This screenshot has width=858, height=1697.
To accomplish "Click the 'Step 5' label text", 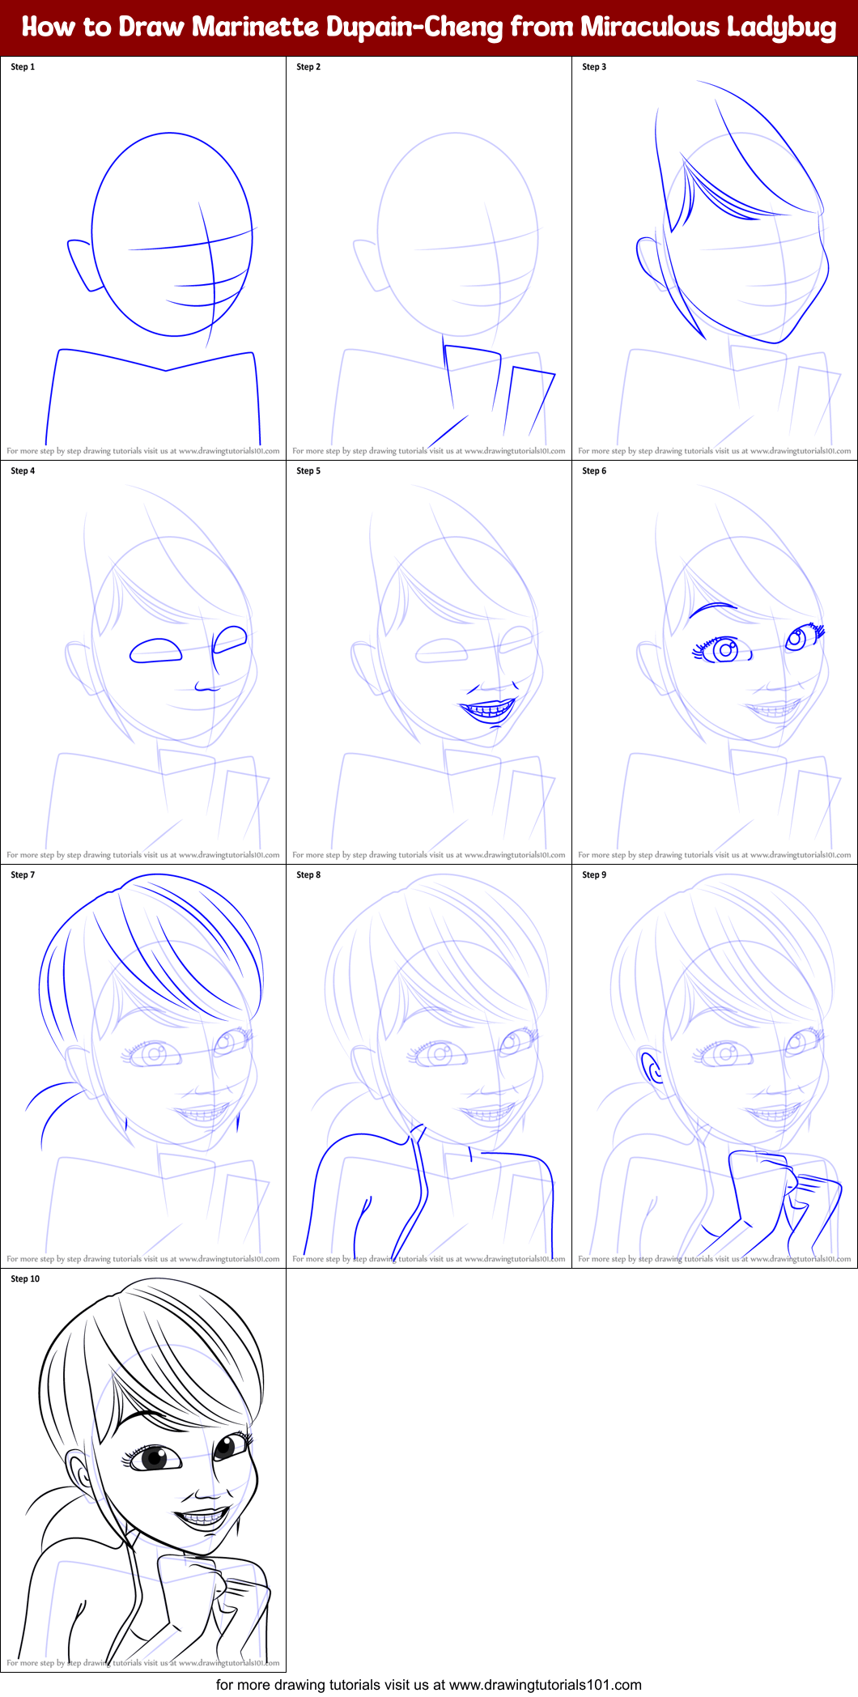I will pos(308,471).
